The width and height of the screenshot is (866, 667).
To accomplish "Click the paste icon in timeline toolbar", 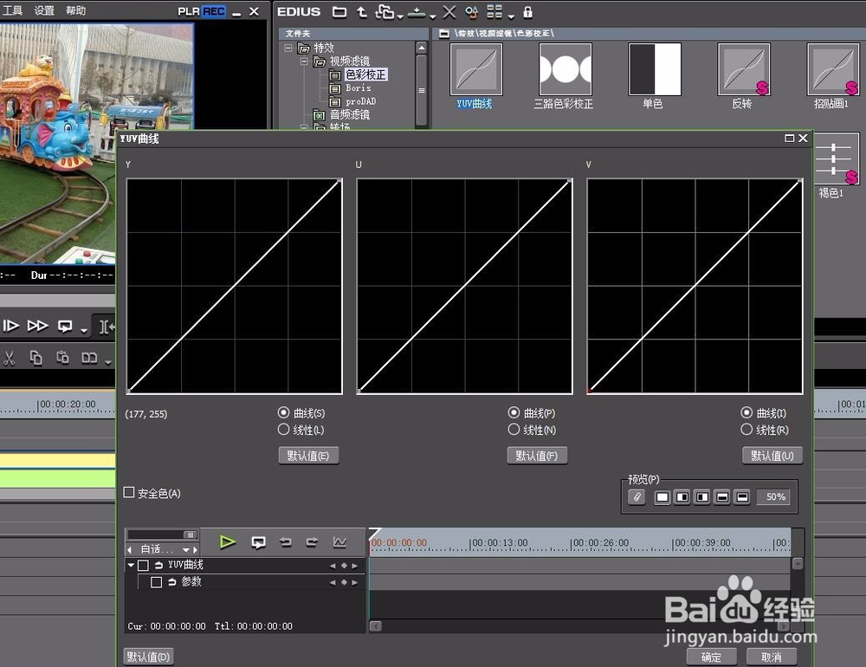I will coord(62,358).
